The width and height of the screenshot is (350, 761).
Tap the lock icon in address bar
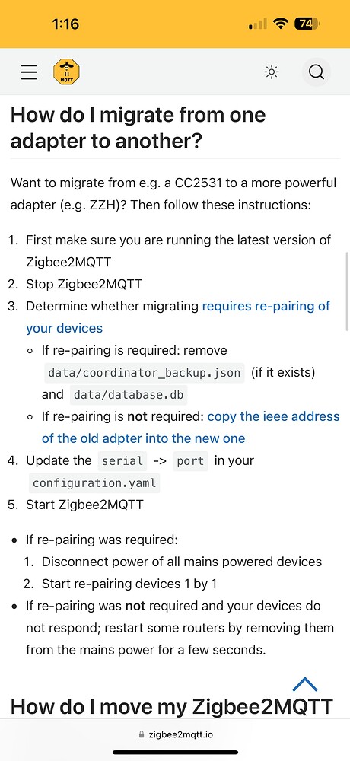[142, 734]
